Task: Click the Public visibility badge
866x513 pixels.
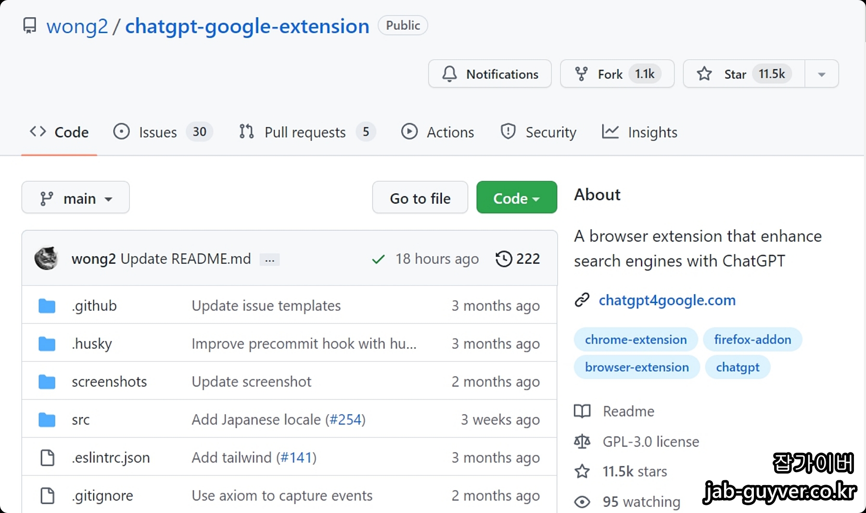Action: 403,26
